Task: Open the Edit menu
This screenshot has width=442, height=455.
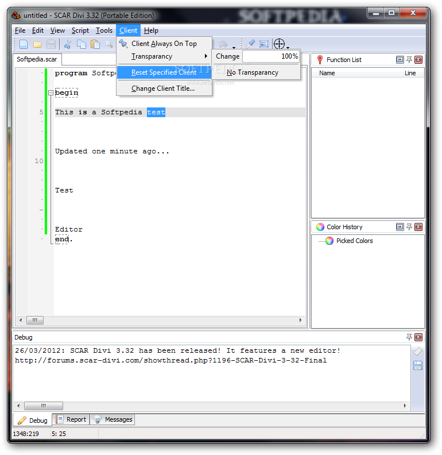Action: (x=38, y=30)
